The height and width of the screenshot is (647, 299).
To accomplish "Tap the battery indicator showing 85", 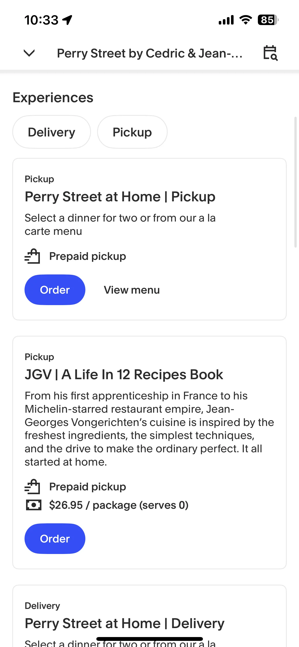I will [x=268, y=20].
